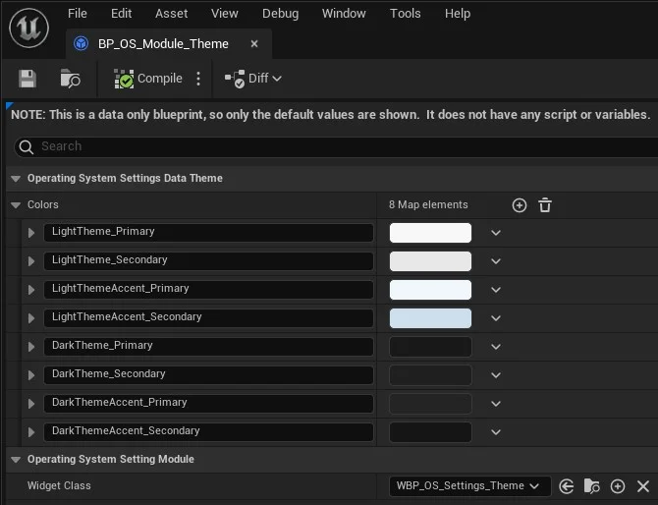Open DarkTheme_Primary color swatch
658x505 pixels.
point(430,347)
